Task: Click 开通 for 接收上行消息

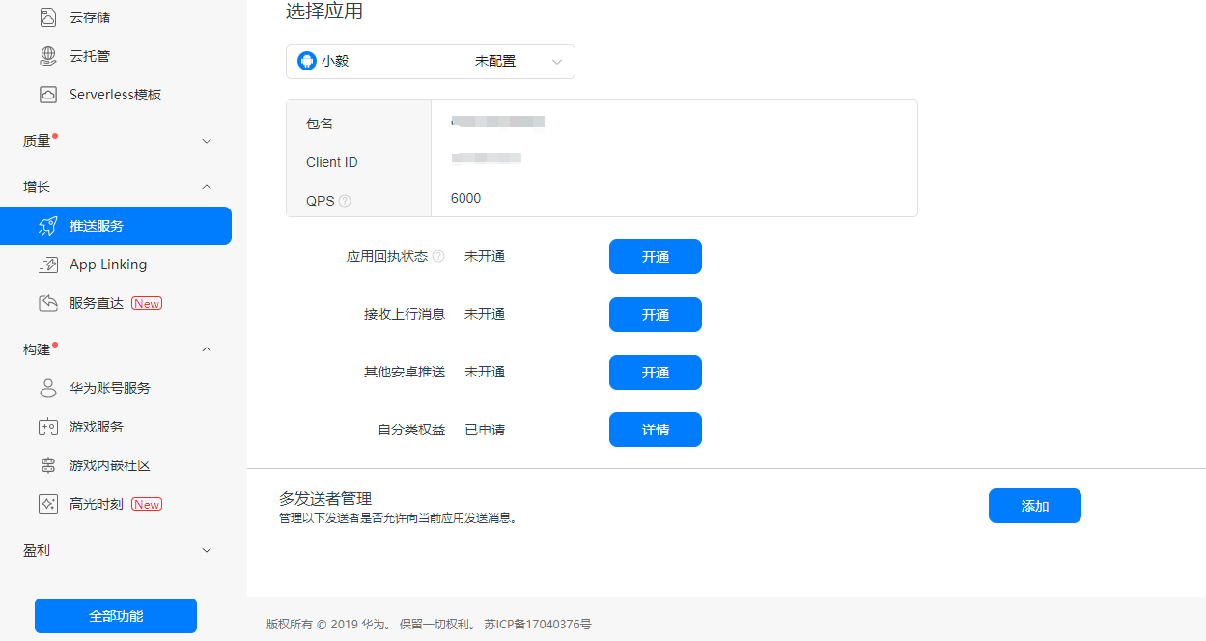Action: click(x=656, y=315)
